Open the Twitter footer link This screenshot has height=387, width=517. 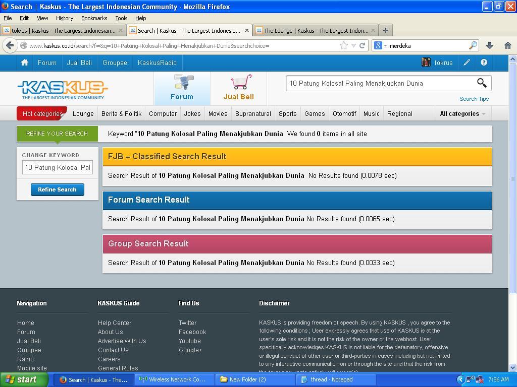tap(187, 323)
